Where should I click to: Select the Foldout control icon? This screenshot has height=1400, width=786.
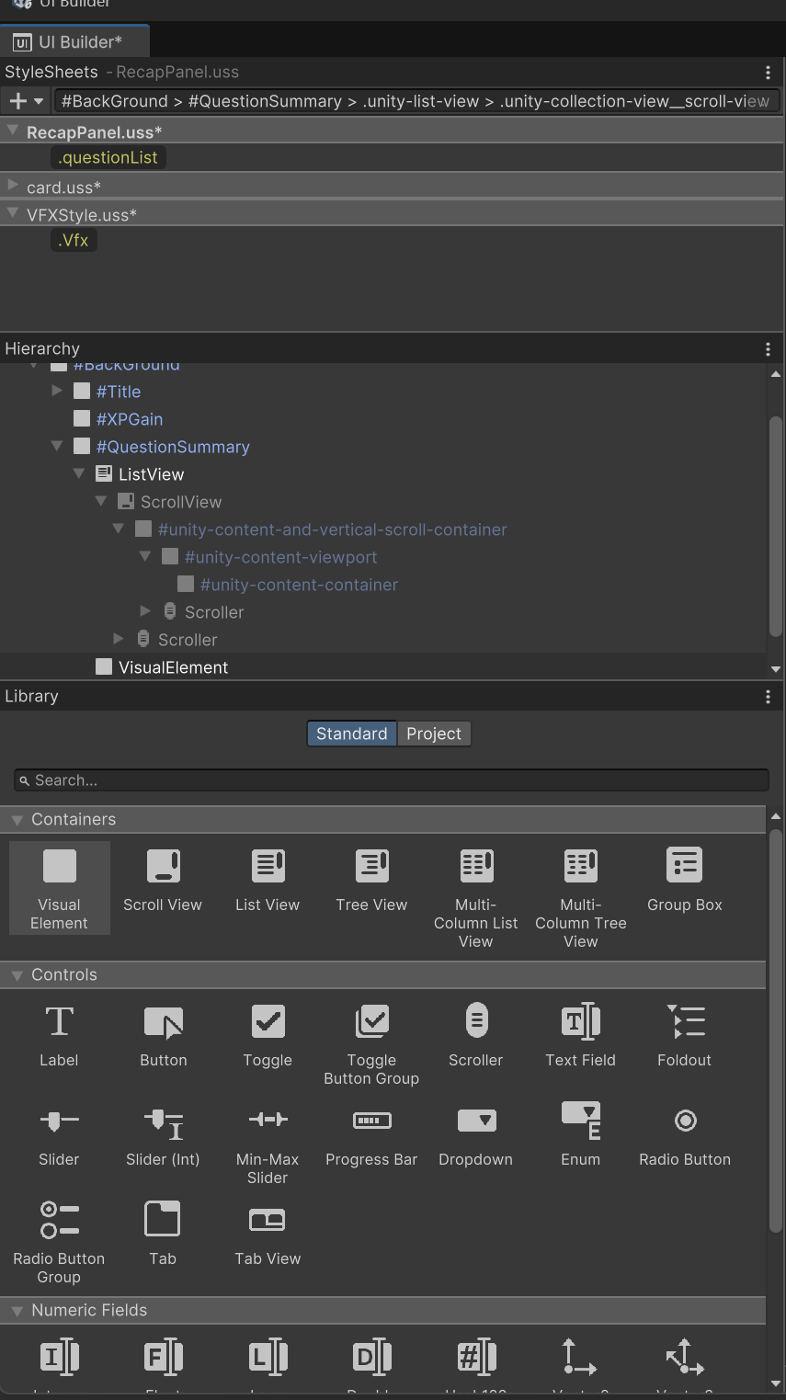pos(685,1021)
